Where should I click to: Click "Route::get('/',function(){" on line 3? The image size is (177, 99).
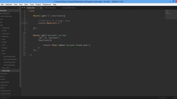coord(49,16)
